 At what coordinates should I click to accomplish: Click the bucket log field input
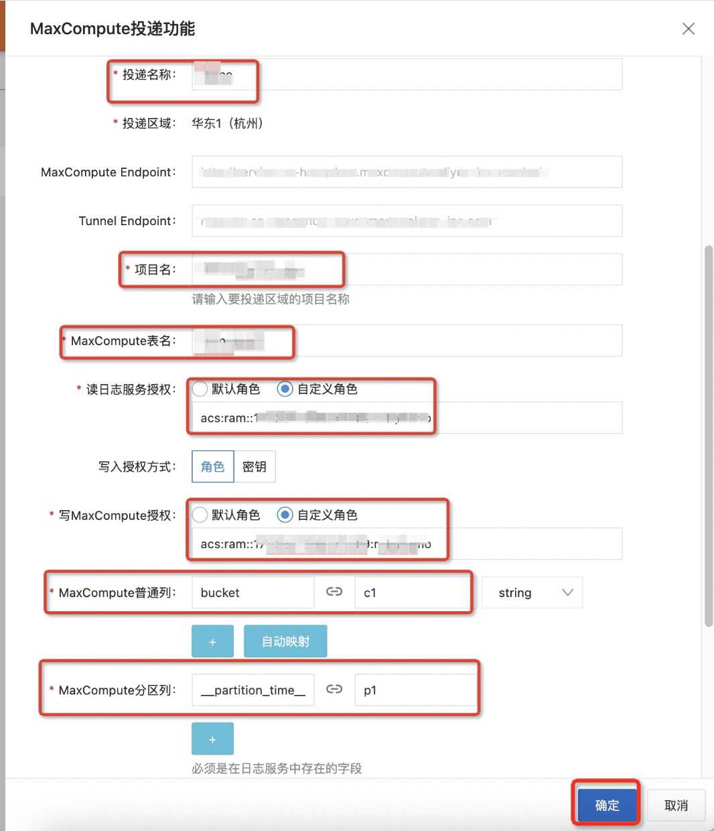[x=253, y=592]
